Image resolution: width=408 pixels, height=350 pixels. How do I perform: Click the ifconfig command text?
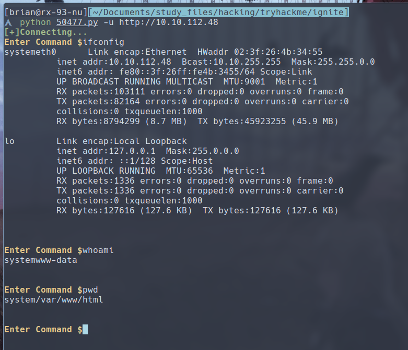tap(103, 42)
